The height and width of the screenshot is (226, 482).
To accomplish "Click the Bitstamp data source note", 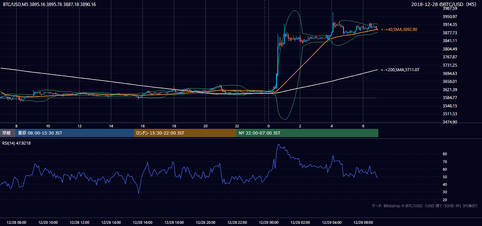I will (x=425, y=206).
